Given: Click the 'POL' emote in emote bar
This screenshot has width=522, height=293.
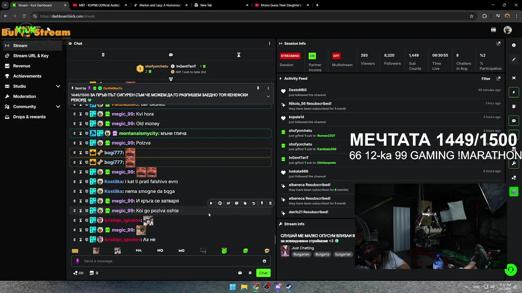Looking at the screenshot, I should click(139, 251).
